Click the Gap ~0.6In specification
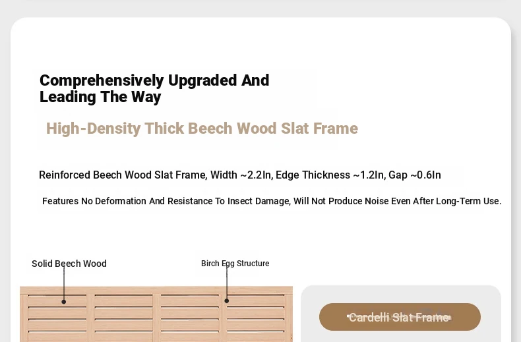Image resolution: width=521 pixels, height=342 pixels. (414, 175)
